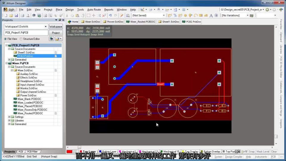The image size is (286, 161).
Task: Click the horizontal scrollbar thumb below the PCB
Action: click(x=79, y=147)
